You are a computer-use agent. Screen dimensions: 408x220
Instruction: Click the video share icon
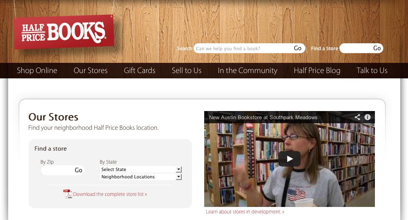coord(357,117)
